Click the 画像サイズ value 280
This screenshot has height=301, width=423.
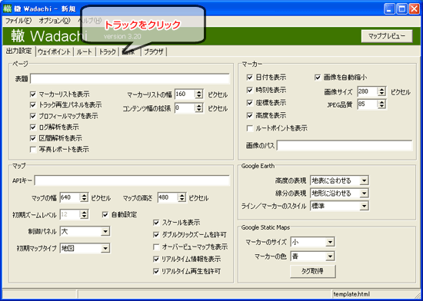tap(363, 91)
